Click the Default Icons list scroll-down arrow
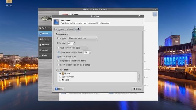The width and height of the screenshot is (196, 110). (x=138, y=81)
